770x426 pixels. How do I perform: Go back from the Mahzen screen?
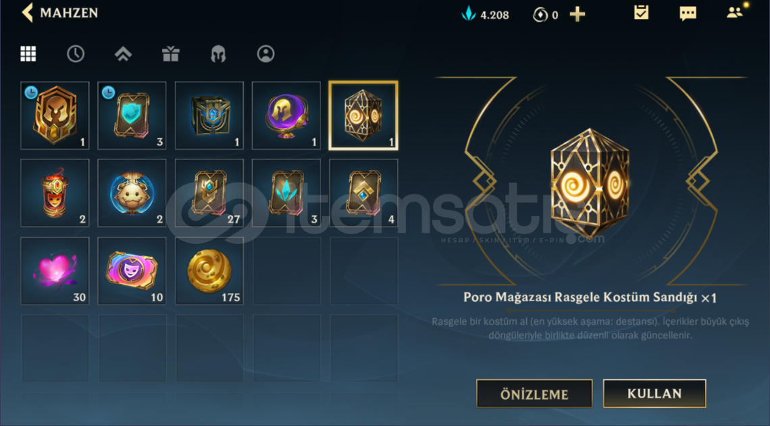point(28,13)
